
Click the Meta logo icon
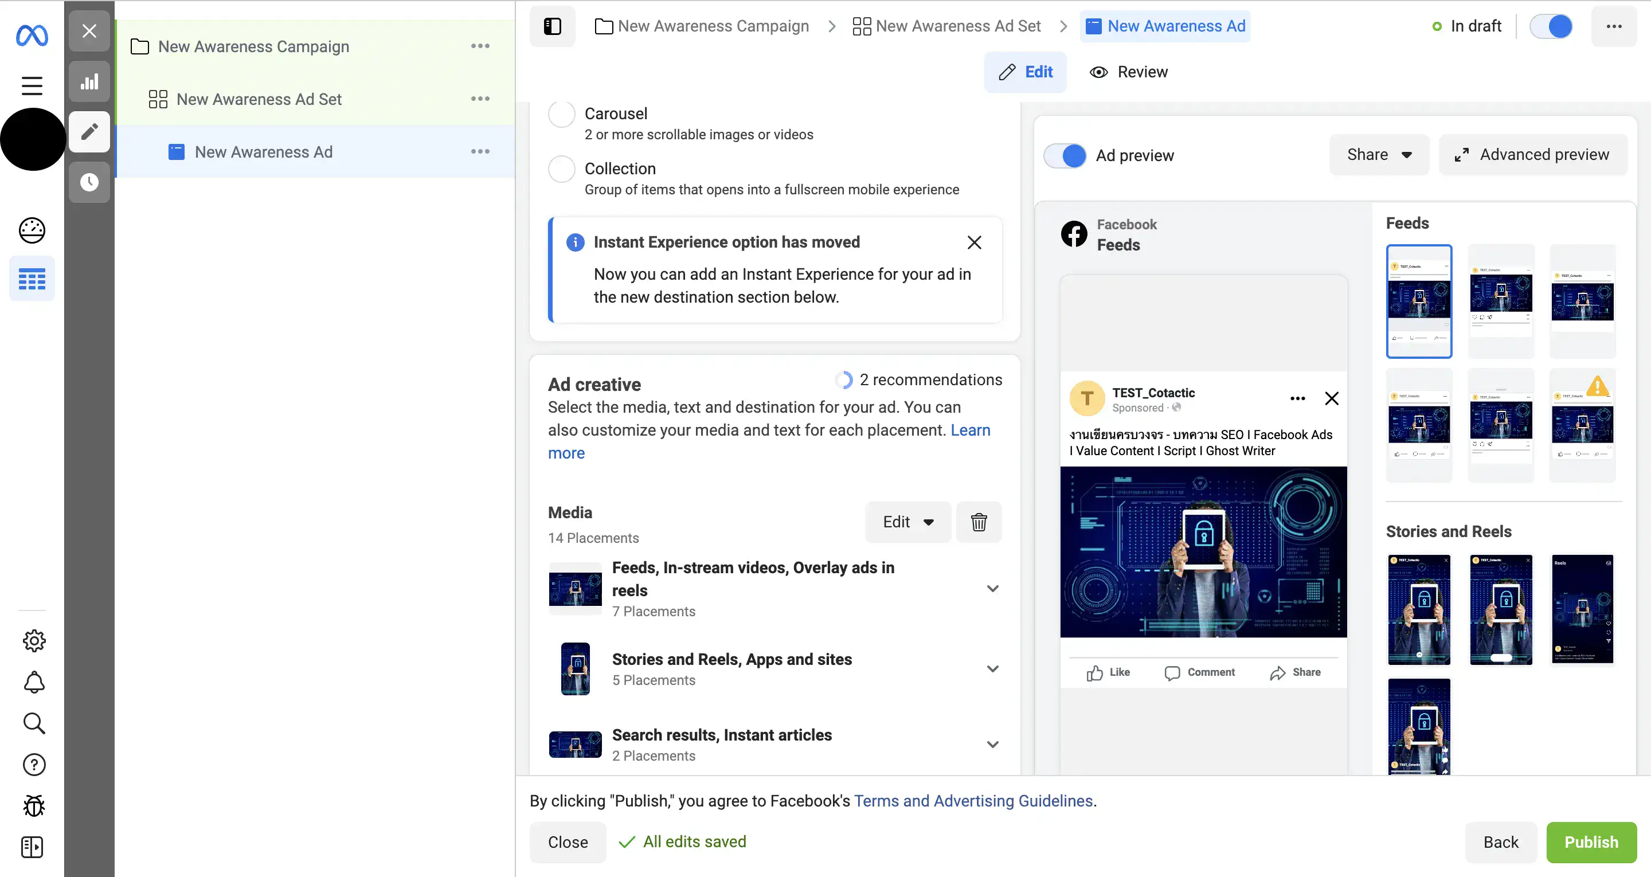coord(32,36)
